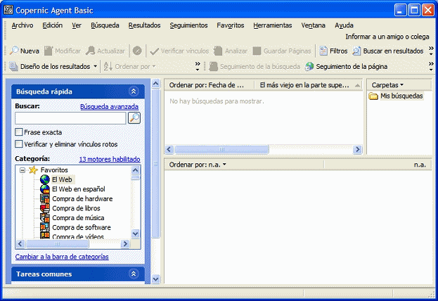Click the 13 motores habilitado link
Image resolution: width=438 pixels, height=301 pixels.
coord(110,159)
